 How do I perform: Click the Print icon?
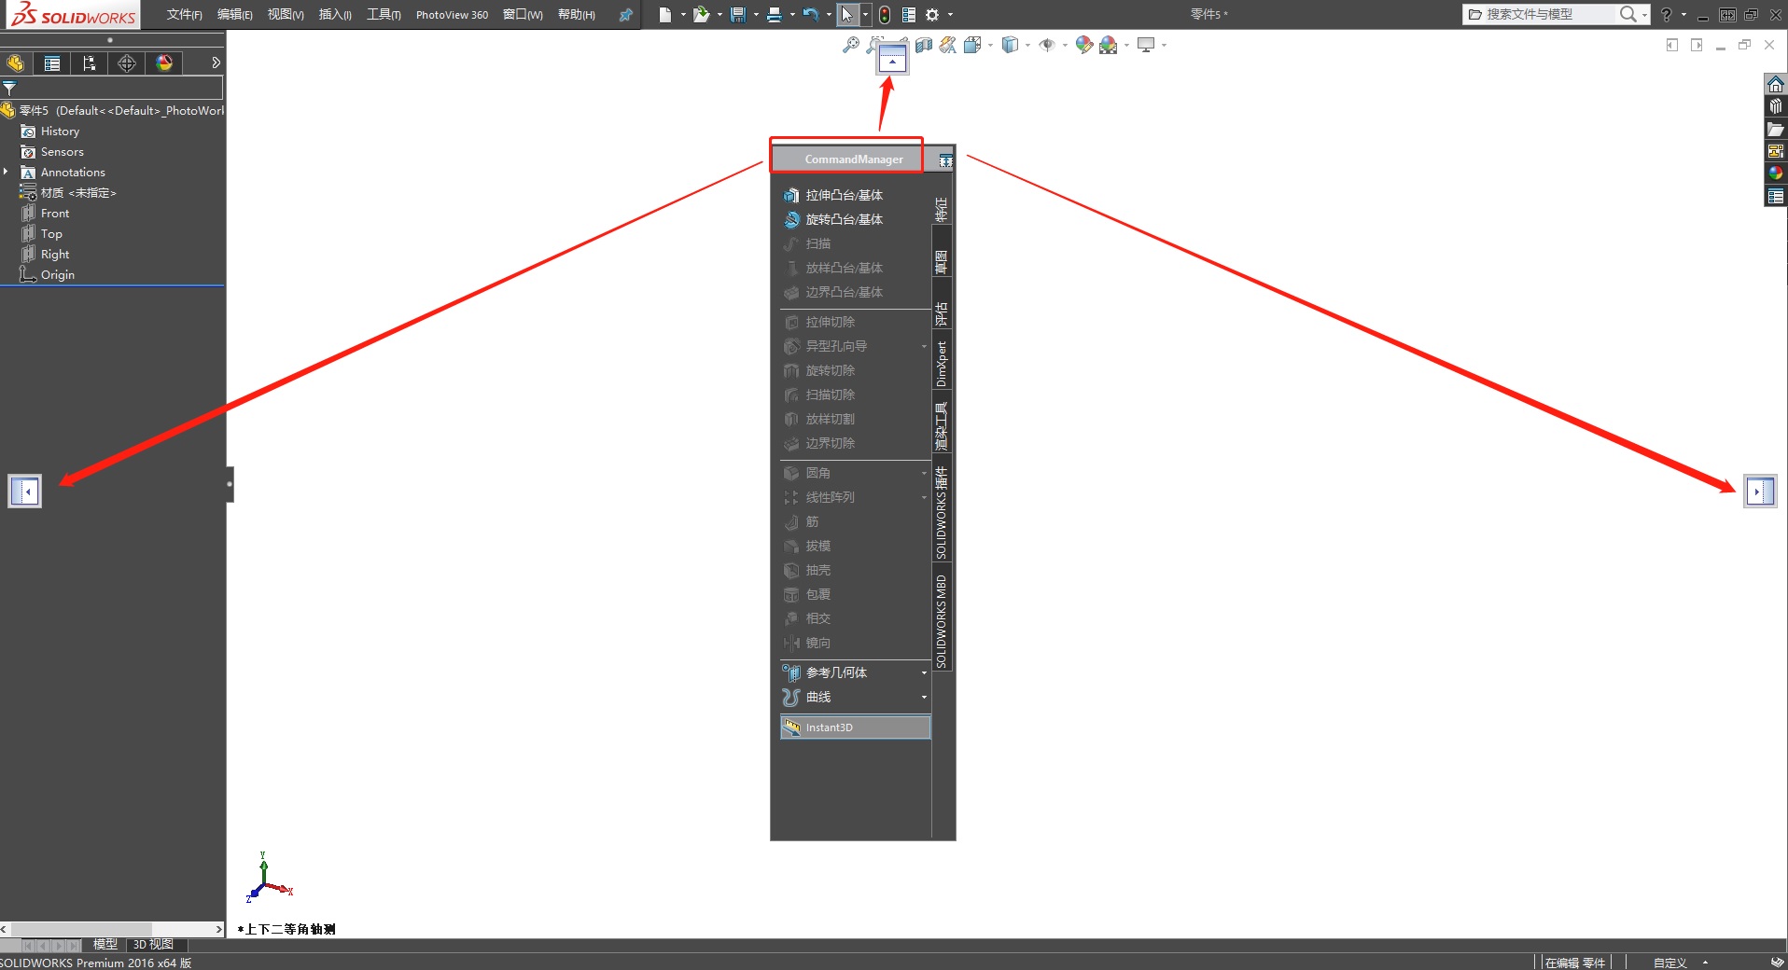(x=774, y=15)
